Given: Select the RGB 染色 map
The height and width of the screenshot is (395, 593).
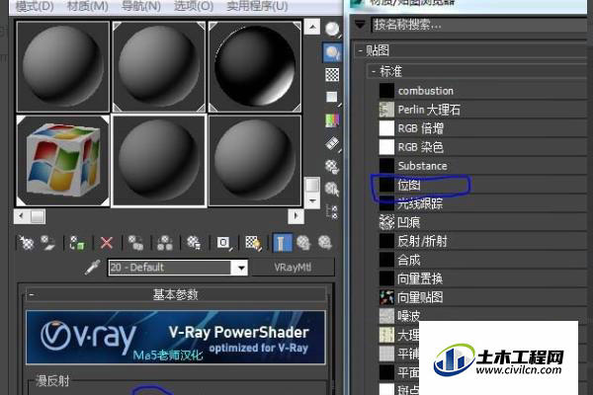Looking at the screenshot, I should [484, 147].
